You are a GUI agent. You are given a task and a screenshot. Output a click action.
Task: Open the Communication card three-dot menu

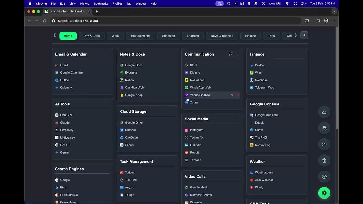tap(238, 54)
